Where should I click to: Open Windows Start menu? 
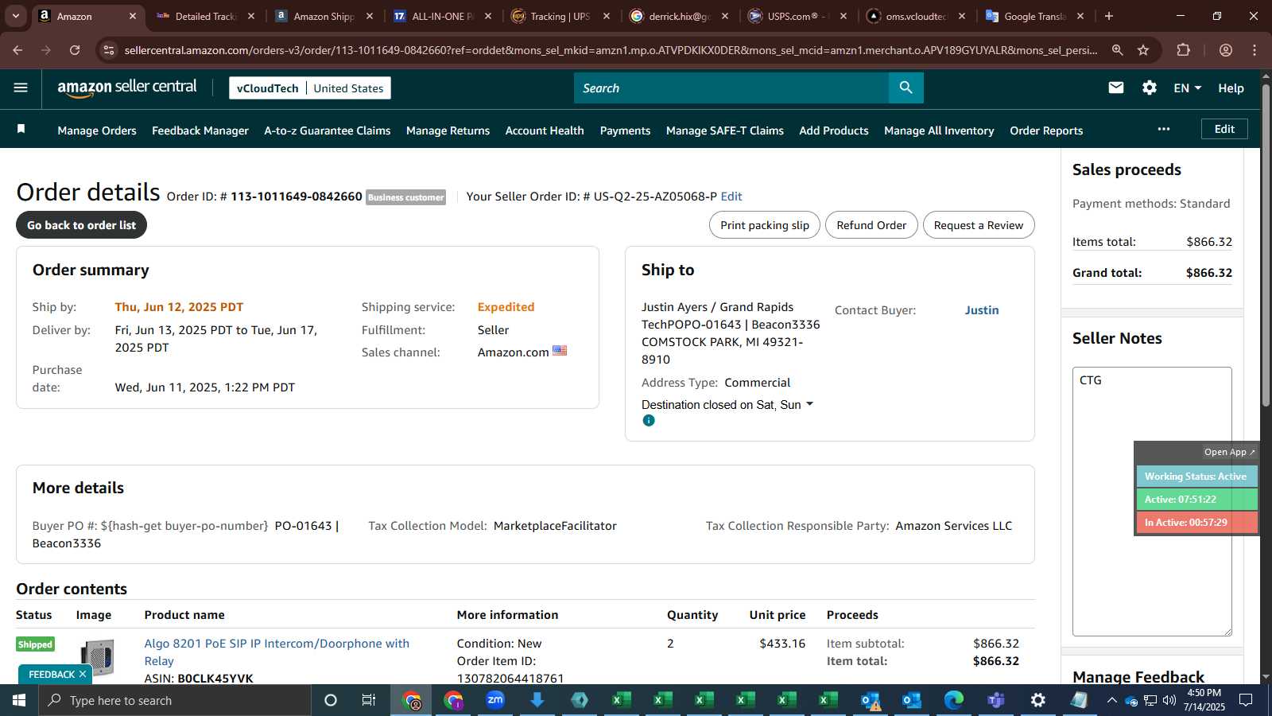(x=19, y=700)
